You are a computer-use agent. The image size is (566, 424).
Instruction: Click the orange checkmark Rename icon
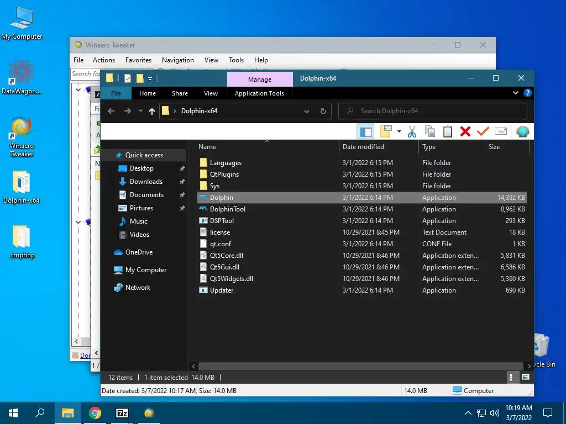tap(483, 131)
